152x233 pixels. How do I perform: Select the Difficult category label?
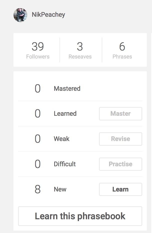[x=65, y=164]
